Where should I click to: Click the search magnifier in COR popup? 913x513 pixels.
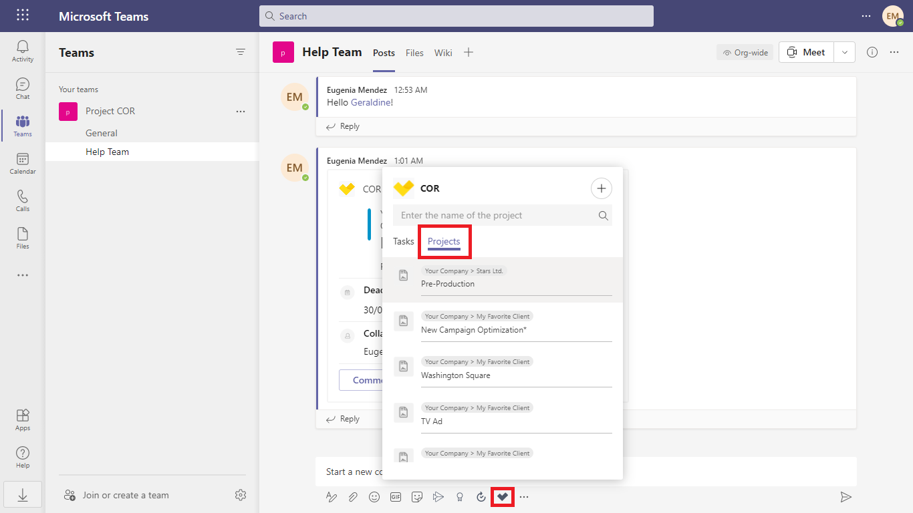[x=603, y=215]
